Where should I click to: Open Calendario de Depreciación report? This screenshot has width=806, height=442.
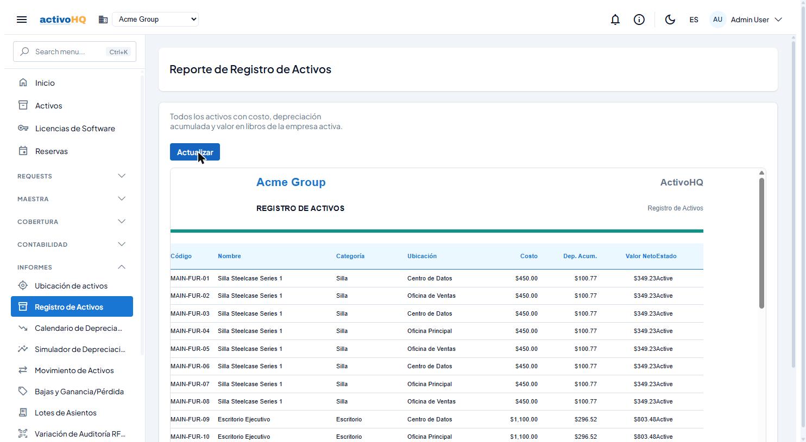point(72,328)
